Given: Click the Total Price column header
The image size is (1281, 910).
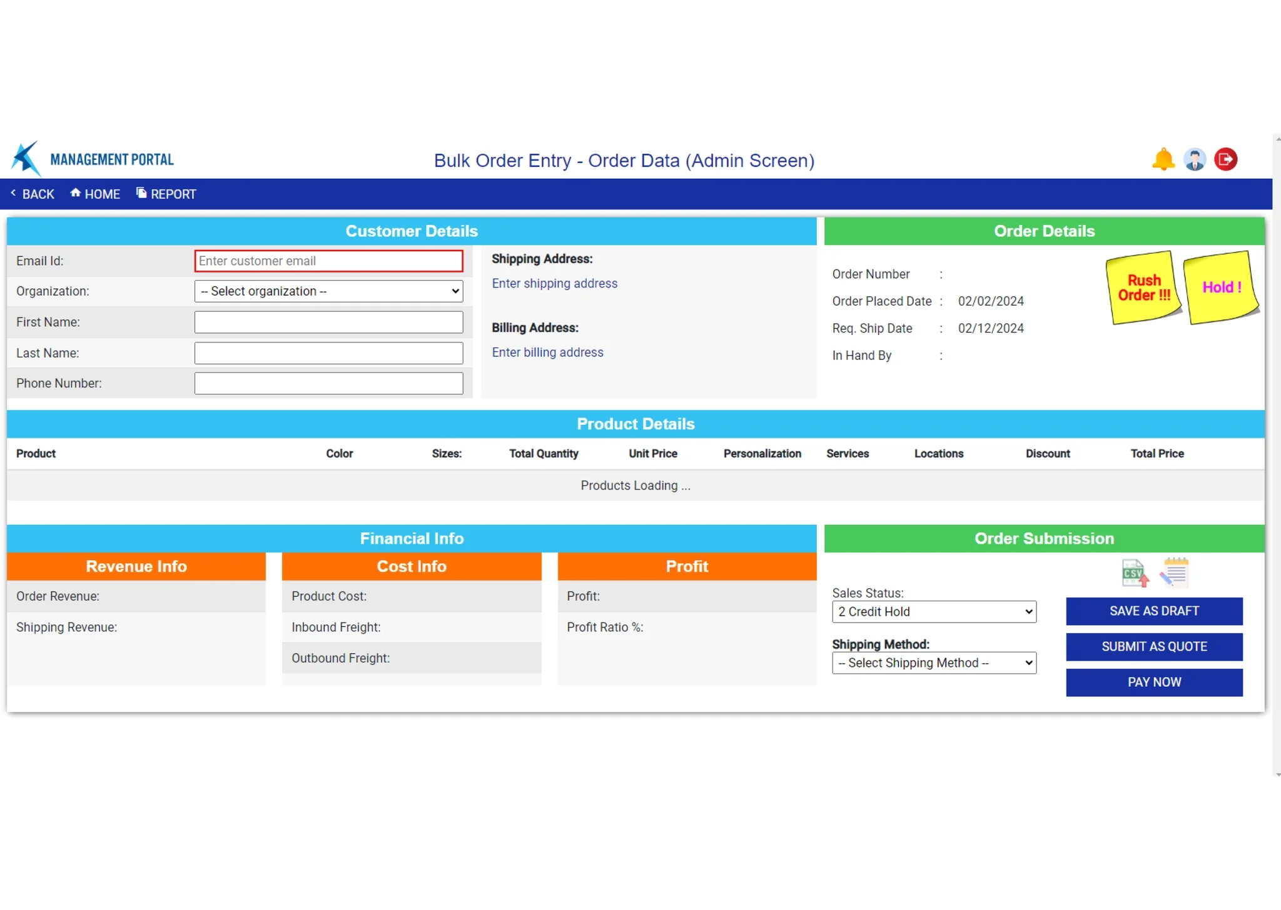Looking at the screenshot, I should tap(1157, 454).
